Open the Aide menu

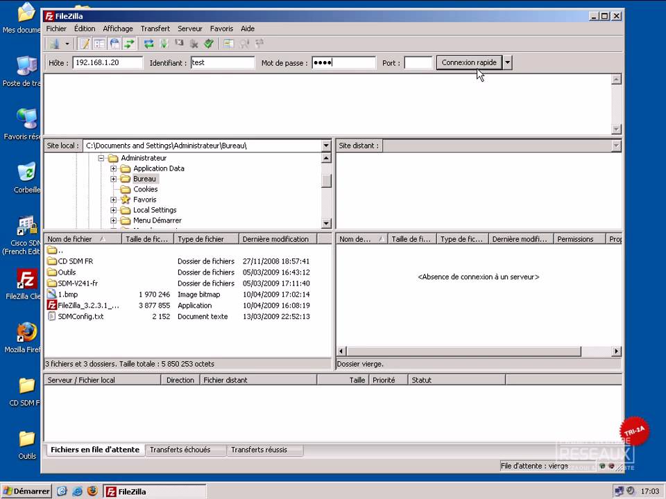pos(248,28)
